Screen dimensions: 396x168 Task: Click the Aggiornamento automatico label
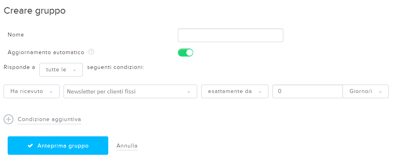click(46, 52)
